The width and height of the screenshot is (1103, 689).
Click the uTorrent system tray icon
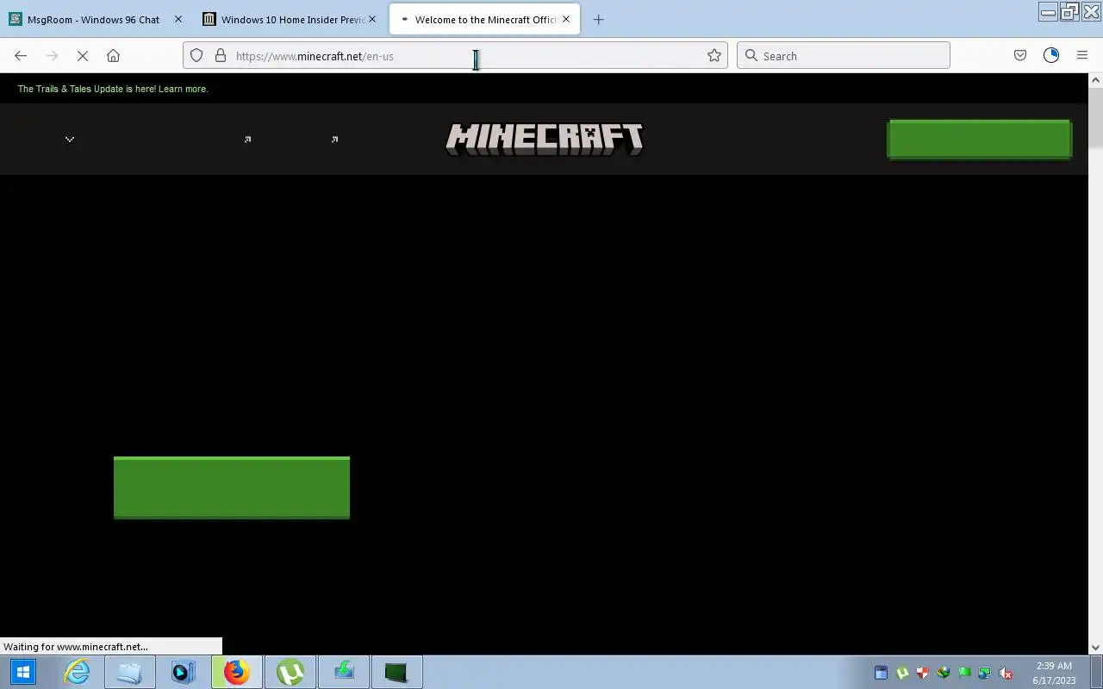(901, 673)
